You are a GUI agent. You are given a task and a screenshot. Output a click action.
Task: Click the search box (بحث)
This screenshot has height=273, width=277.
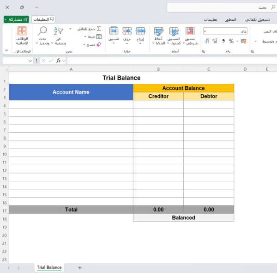pyautogui.click(x=222, y=7)
